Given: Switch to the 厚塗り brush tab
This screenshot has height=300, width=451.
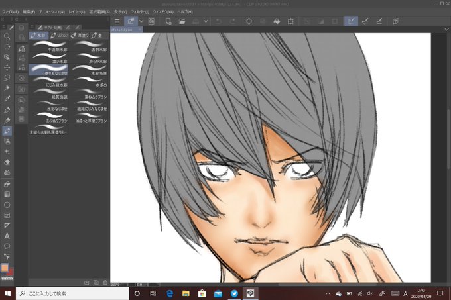Looking at the screenshot, I should click(80, 35).
